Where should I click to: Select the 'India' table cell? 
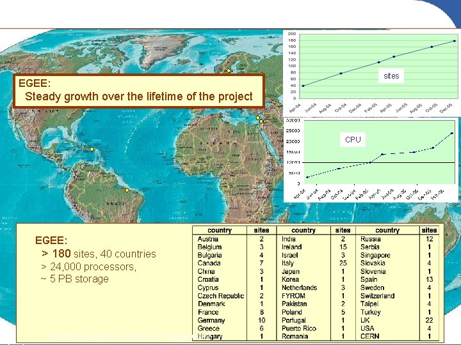coord(289,239)
